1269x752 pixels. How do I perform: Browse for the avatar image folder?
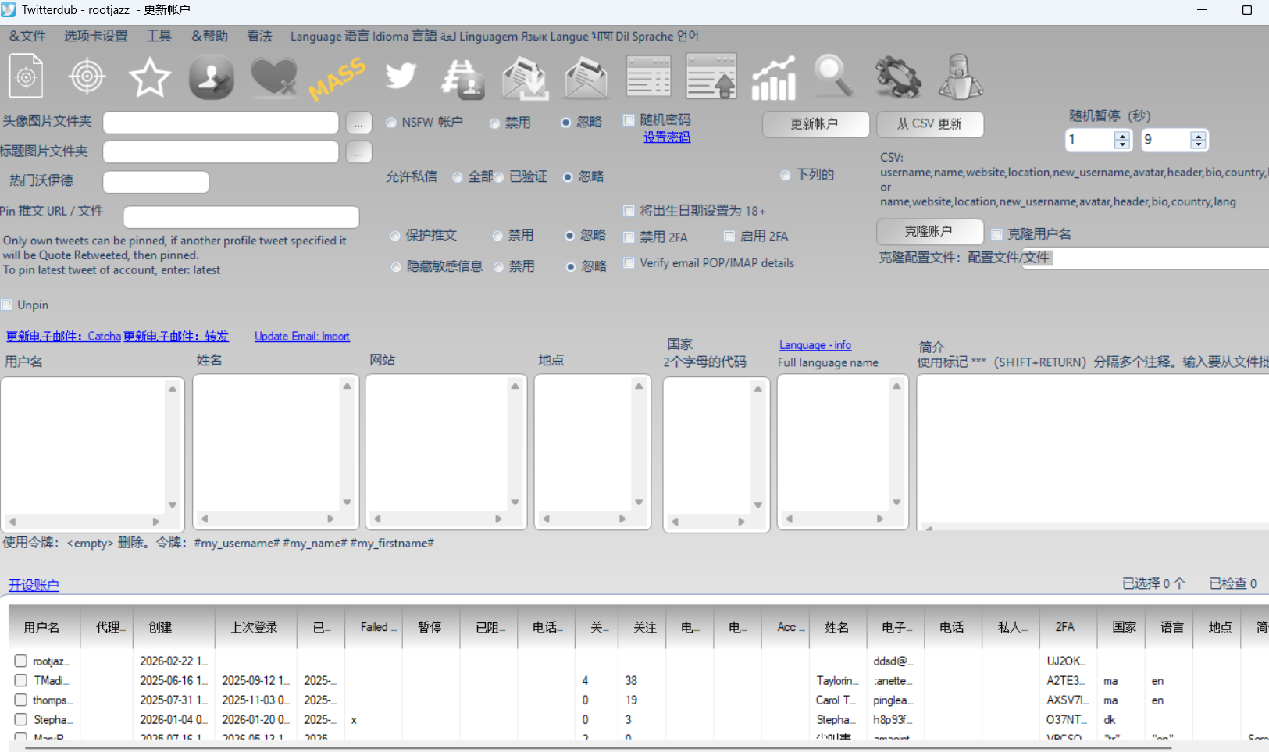pyautogui.click(x=358, y=123)
